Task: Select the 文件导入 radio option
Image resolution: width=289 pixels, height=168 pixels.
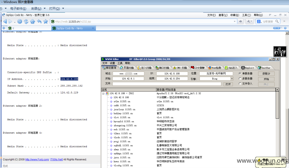Action: point(245,84)
